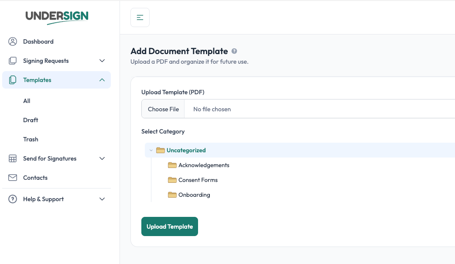Image resolution: width=455 pixels, height=264 pixels.
Task: Click the Templates document icon
Action: [13, 80]
